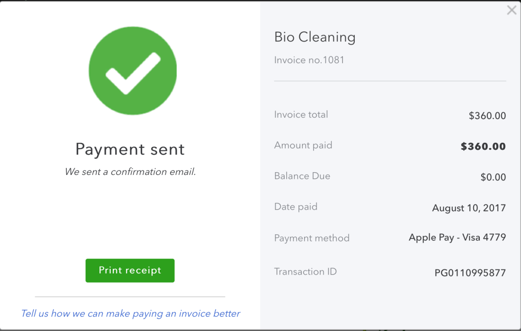Click the Date paid label
This screenshot has height=331, width=521.
click(x=296, y=207)
